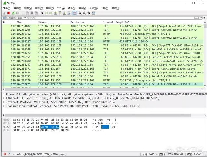The width and height of the screenshot is (207, 157).
Task: Click Wireshark app icon in the title bar
Action: point(5,3)
